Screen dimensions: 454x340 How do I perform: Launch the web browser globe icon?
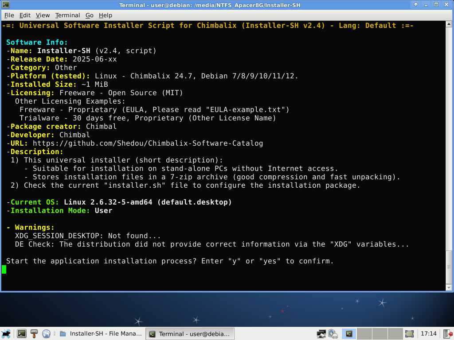46,334
